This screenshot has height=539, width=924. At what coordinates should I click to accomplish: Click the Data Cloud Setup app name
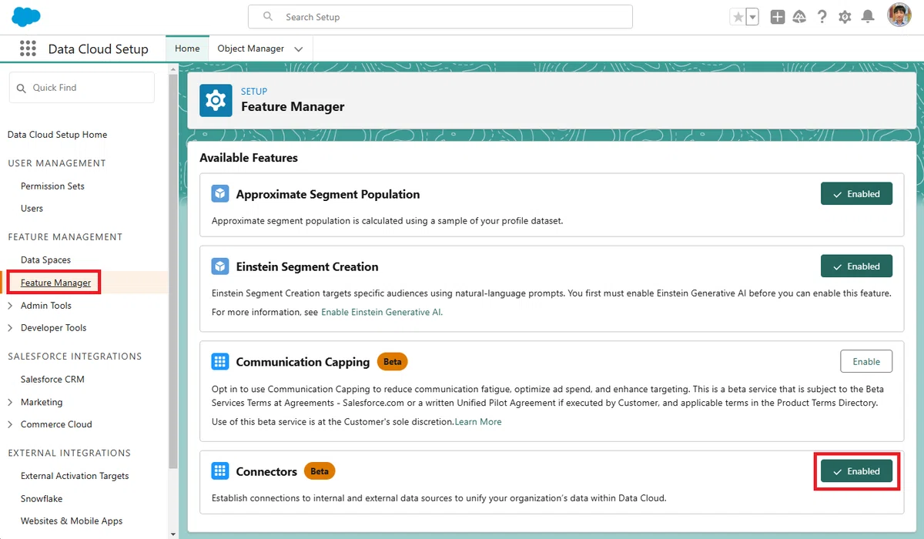coord(98,49)
